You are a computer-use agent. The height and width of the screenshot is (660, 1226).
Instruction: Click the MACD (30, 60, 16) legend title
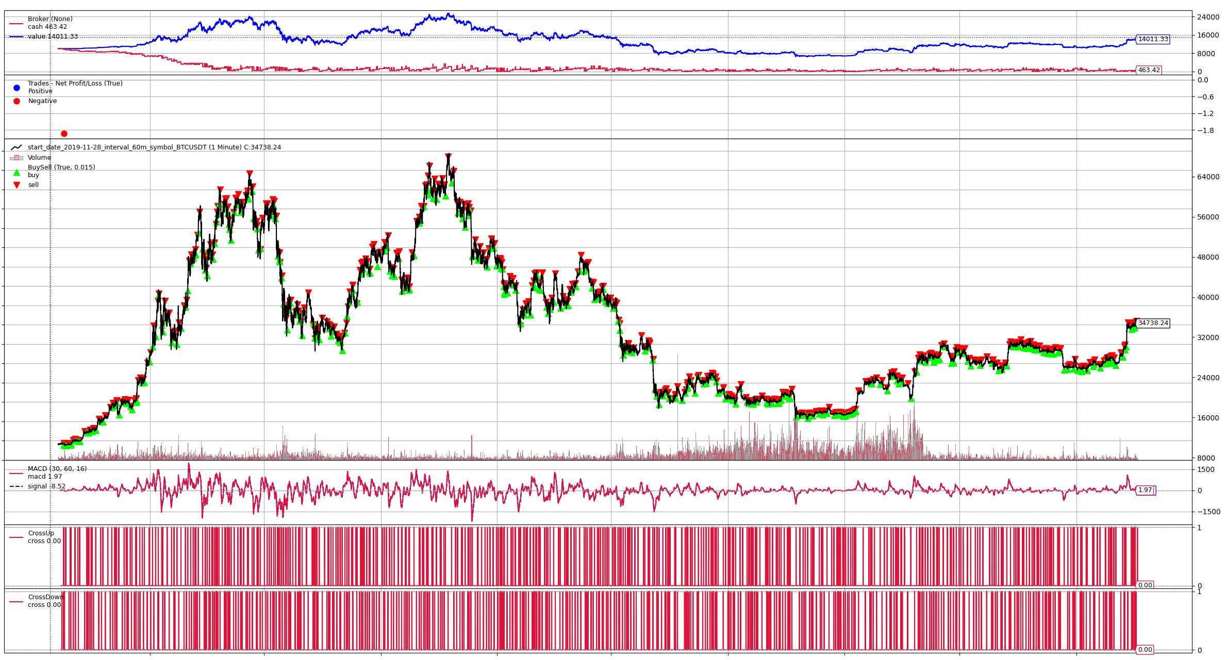tap(57, 469)
